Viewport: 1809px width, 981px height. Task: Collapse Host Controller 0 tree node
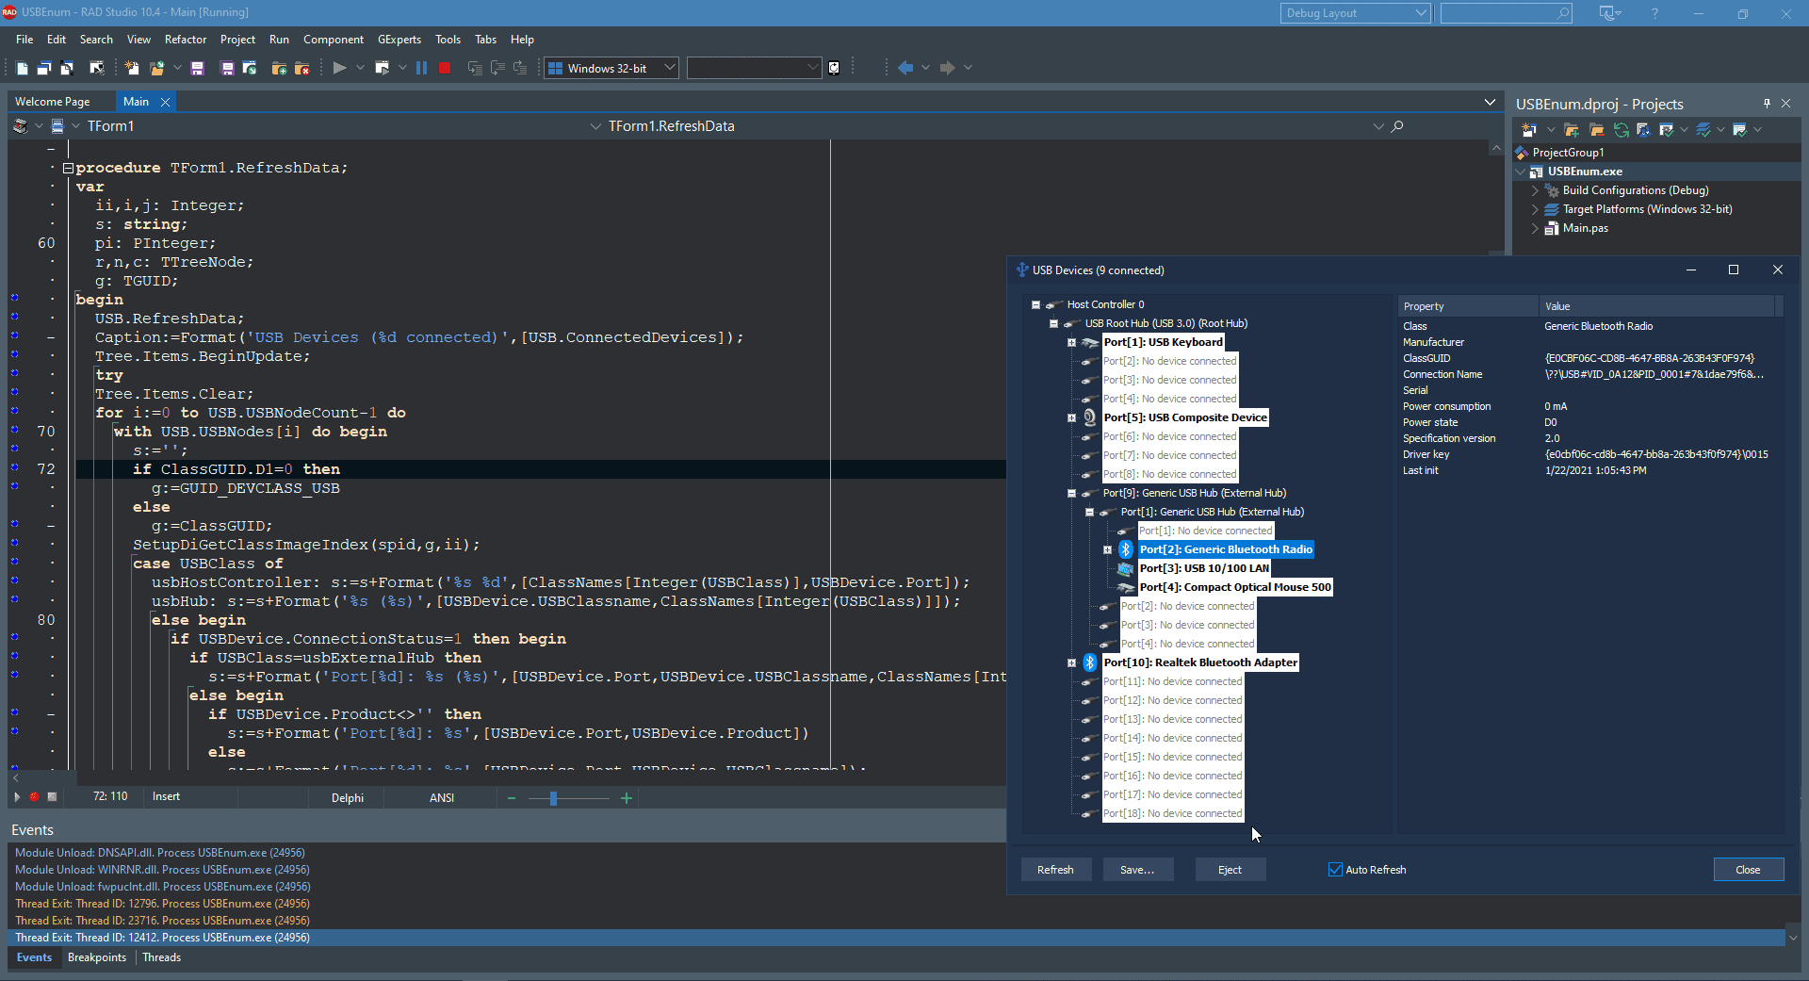tap(1035, 305)
